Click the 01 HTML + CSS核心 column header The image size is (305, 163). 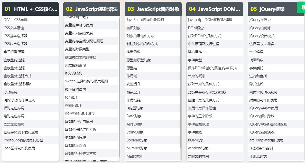click(30, 9)
